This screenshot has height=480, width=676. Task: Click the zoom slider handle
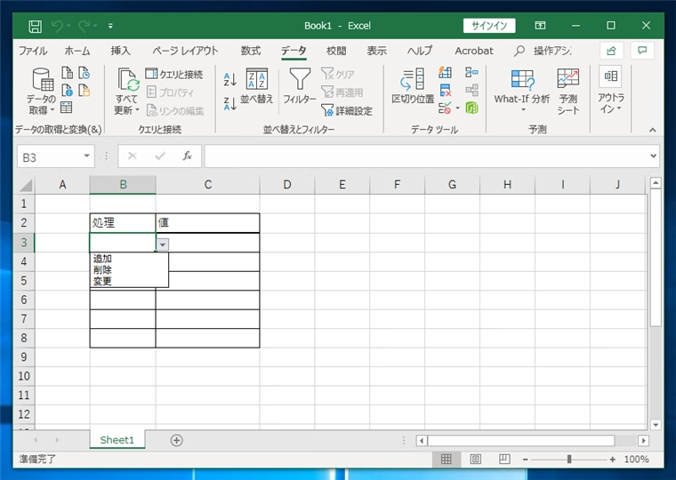click(x=569, y=460)
